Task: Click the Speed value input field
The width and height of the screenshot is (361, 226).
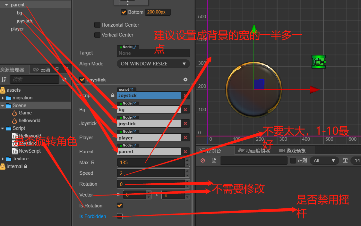Action: pyautogui.click(x=151, y=173)
